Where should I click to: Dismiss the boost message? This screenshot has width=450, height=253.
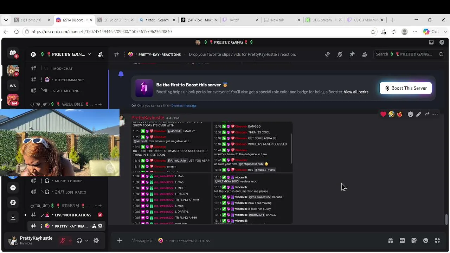tap(184, 105)
